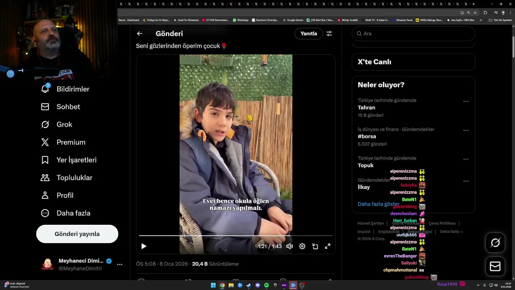
Task: Open more options for #borsa trend
Action: tap(466, 130)
